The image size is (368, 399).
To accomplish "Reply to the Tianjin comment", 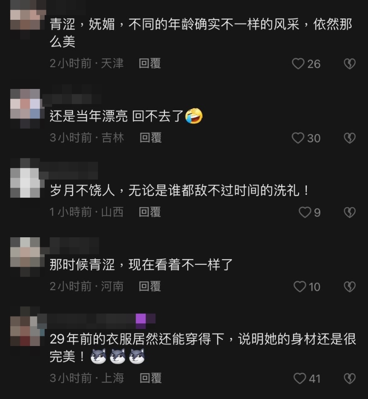I will tap(149, 64).
